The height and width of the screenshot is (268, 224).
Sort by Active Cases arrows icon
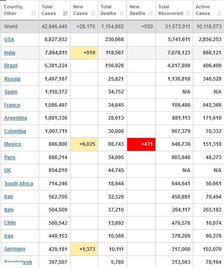[219, 13]
